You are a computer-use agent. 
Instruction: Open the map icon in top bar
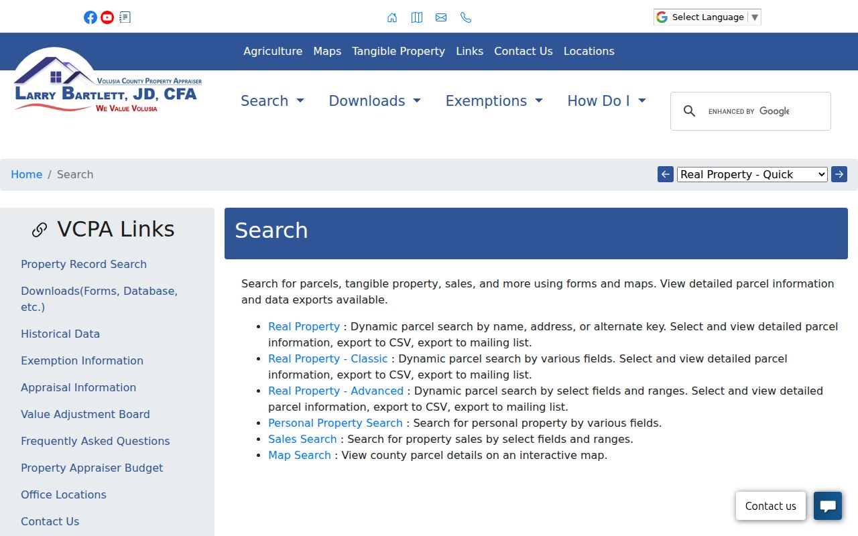click(x=417, y=17)
